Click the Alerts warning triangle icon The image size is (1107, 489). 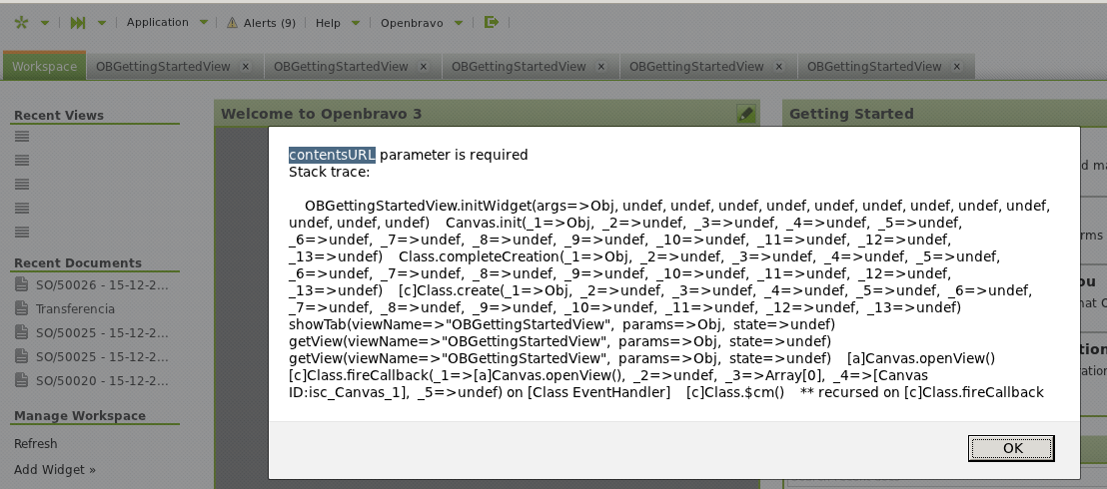pyautogui.click(x=232, y=23)
